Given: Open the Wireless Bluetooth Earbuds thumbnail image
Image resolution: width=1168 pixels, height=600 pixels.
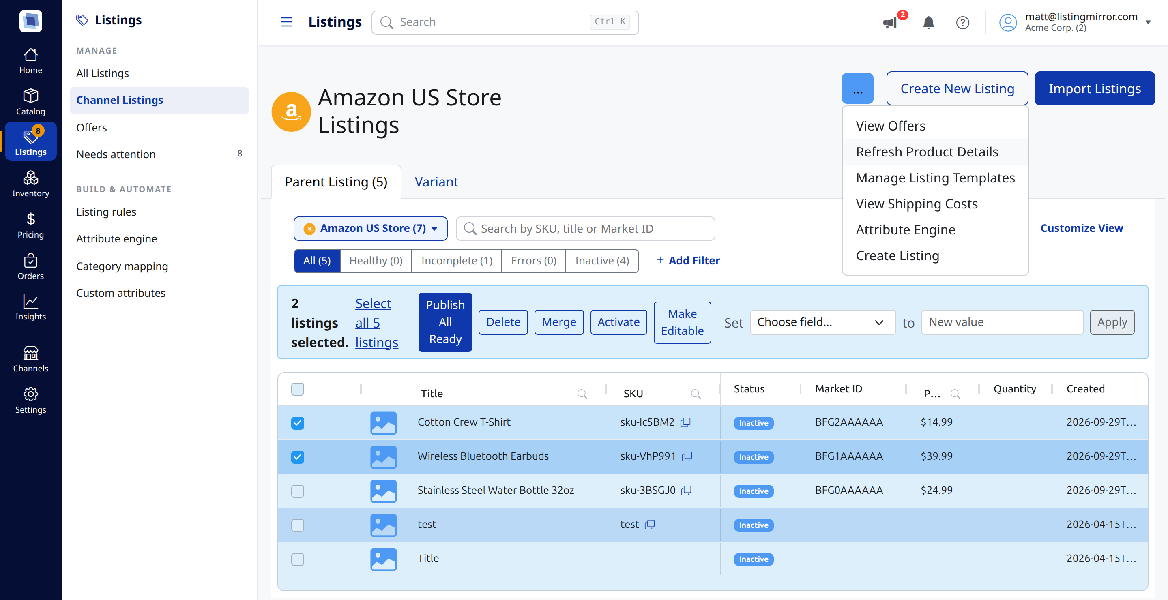Looking at the screenshot, I should (x=383, y=457).
